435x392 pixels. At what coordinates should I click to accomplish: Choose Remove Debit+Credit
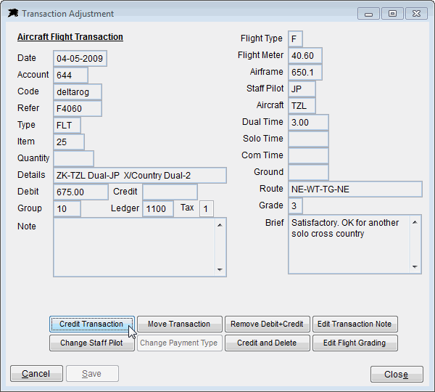point(267,324)
